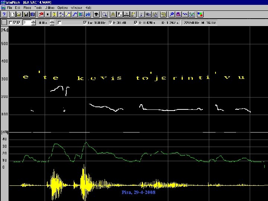Open the Utilities menu

point(50,8)
